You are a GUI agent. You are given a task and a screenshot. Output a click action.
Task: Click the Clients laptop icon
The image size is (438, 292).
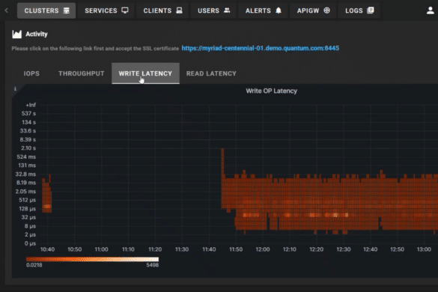[x=179, y=10]
